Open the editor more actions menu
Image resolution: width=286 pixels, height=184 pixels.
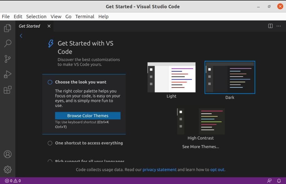click(x=278, y=26)
